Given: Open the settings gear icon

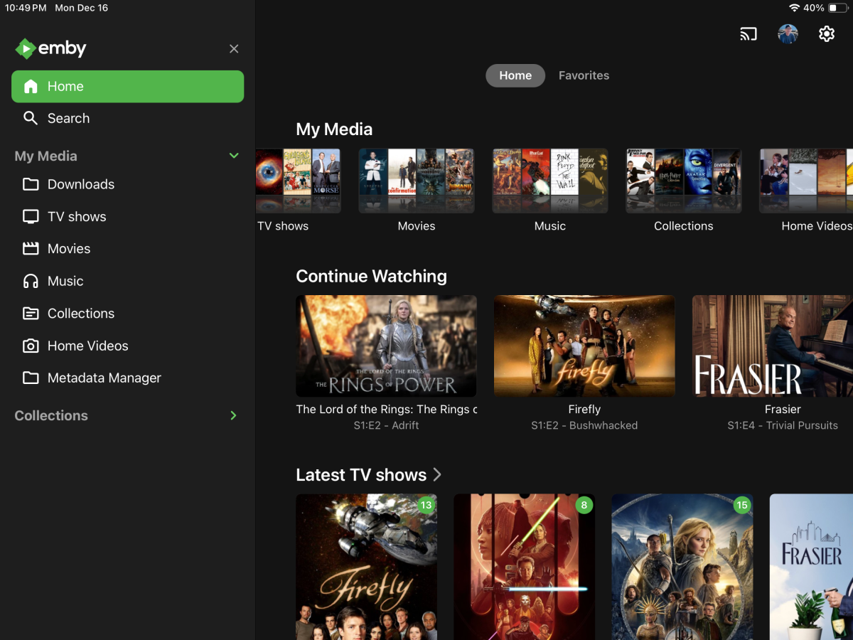Looking at the screenshot, I should pyautogui.click(x=826, y=33).
